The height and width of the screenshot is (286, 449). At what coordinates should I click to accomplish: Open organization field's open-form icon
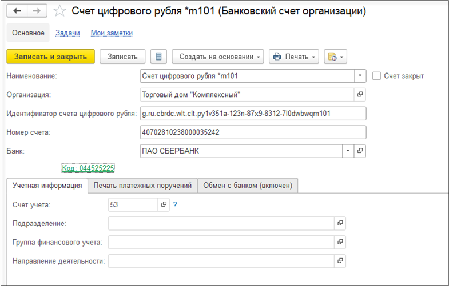click(x=360, y=95)
